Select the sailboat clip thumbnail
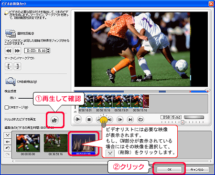This screenshot has width=215, height=175. point(84,143)
